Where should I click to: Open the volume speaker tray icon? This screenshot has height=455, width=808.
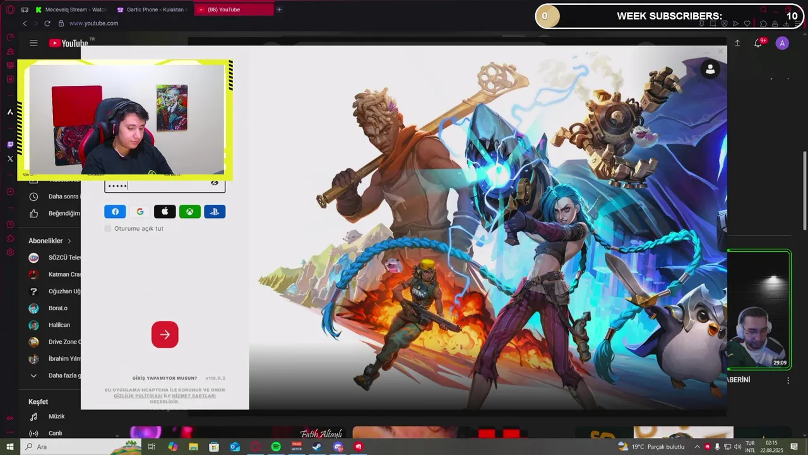737,447
